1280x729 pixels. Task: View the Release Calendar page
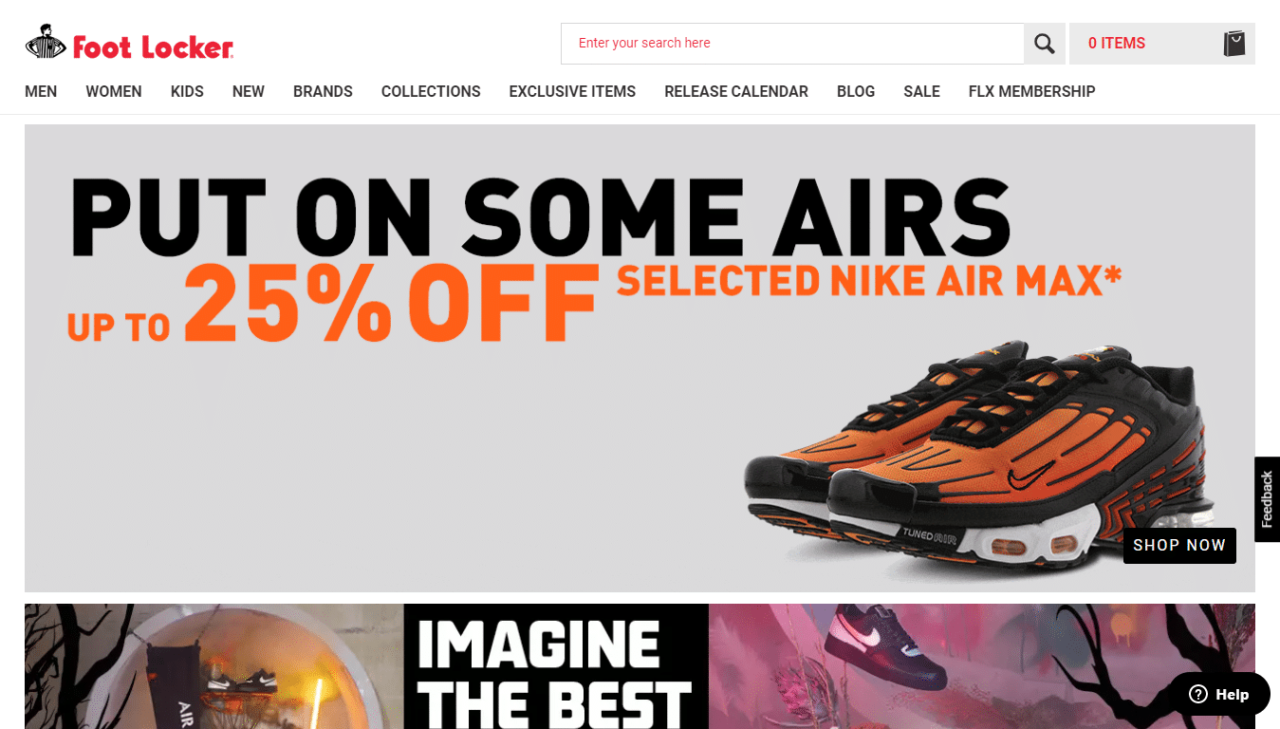736,91
